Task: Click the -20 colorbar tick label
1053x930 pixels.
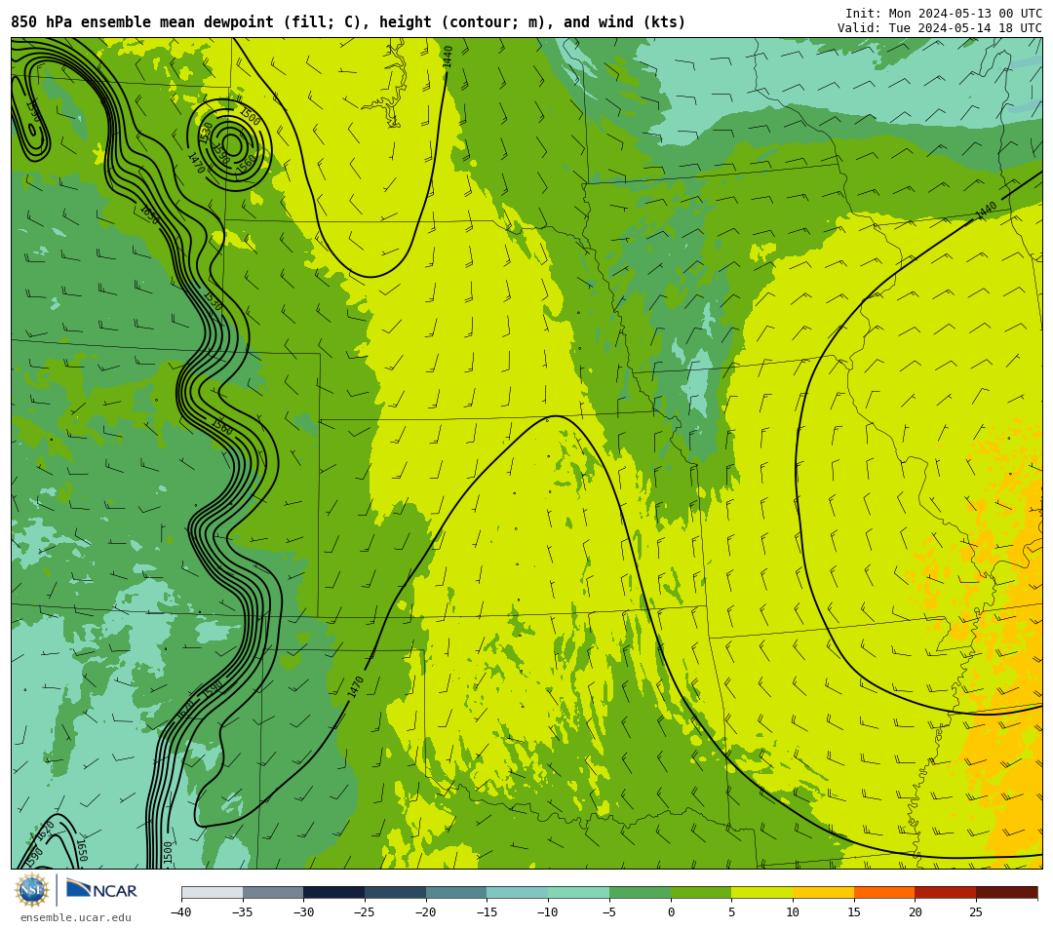Action: pos(426,912)
